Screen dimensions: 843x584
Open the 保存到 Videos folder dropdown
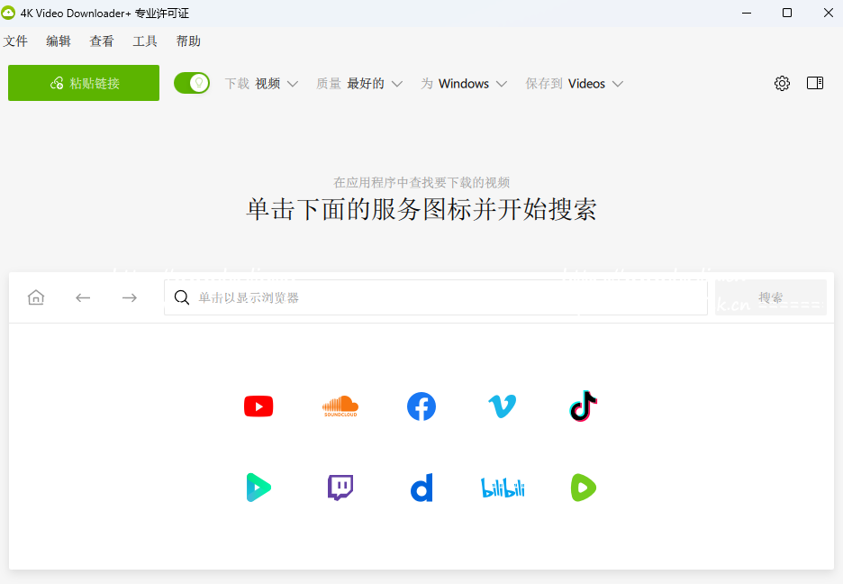coord(575,83)
